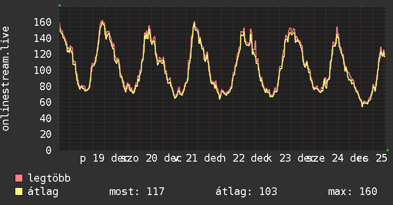This screenshot has width=393, height=205.
Task: Click the onlinestream.live vertical axis title
Action: pos(5,79)
